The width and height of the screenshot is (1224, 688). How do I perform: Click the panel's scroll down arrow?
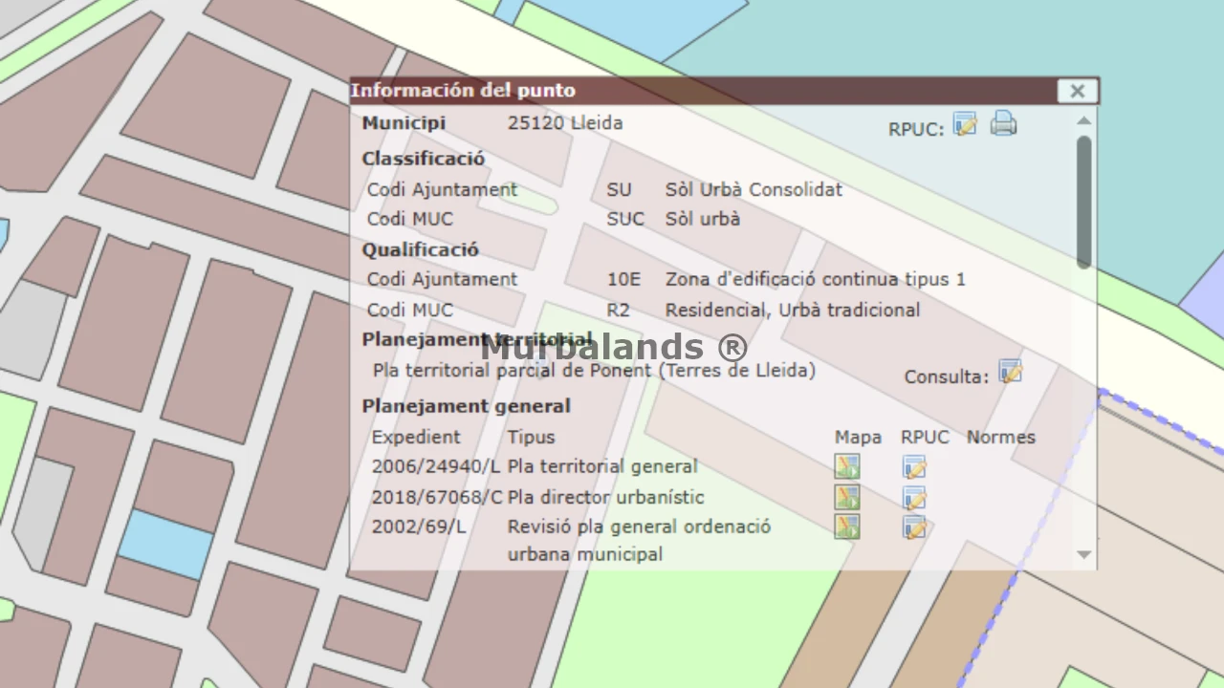coord(1083,554)
